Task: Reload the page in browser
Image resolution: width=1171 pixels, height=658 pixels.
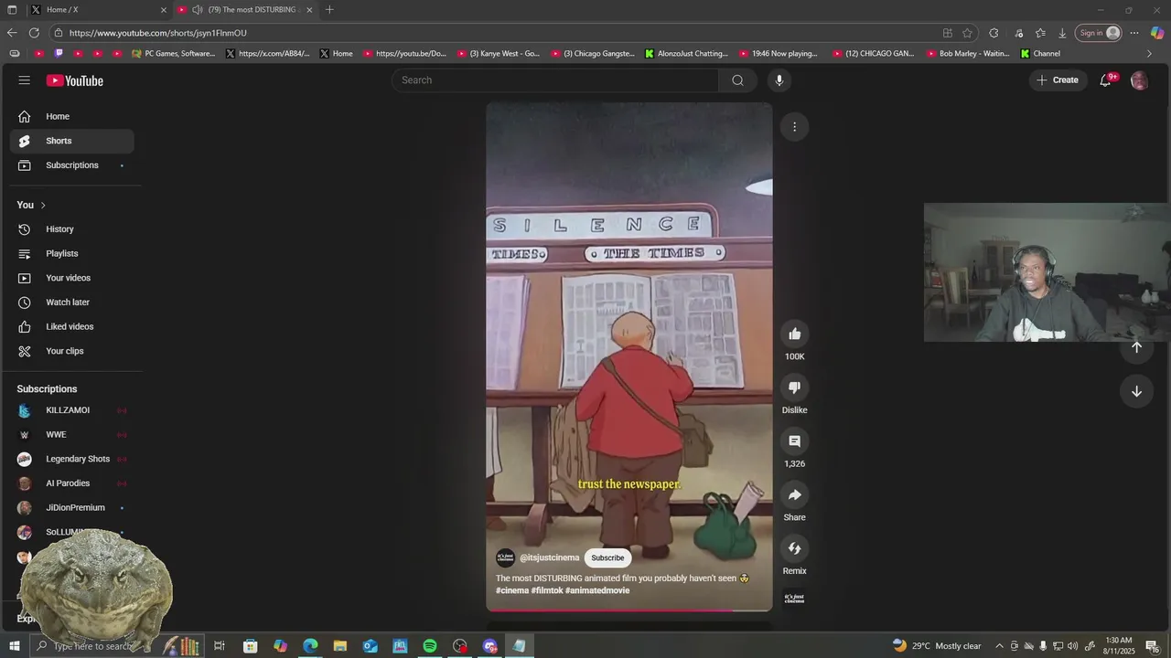Action: (34, 33)
